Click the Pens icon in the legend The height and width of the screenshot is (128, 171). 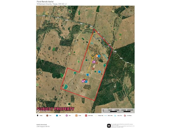tap(47, 116)
